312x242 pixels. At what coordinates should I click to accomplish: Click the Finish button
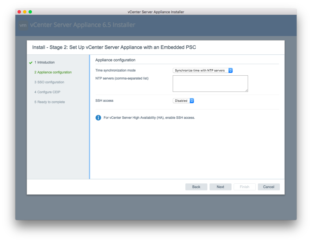(x=245, y=187)
